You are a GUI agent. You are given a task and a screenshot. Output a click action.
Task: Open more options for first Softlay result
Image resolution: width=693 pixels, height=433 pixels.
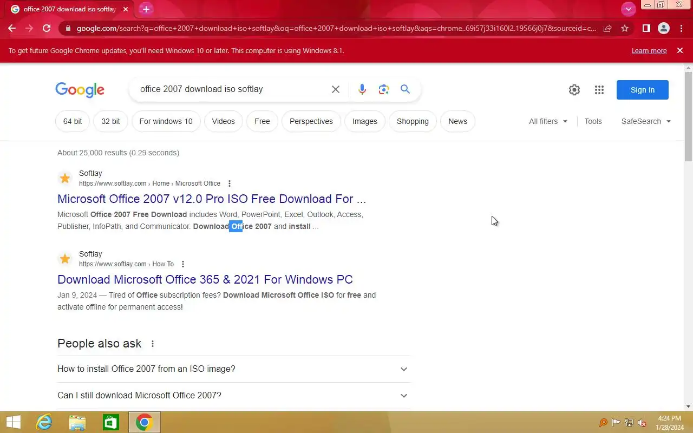point(230,183)
